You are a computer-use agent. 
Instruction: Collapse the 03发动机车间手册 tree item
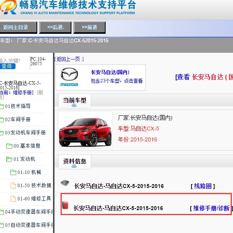[x=25, y=132]
